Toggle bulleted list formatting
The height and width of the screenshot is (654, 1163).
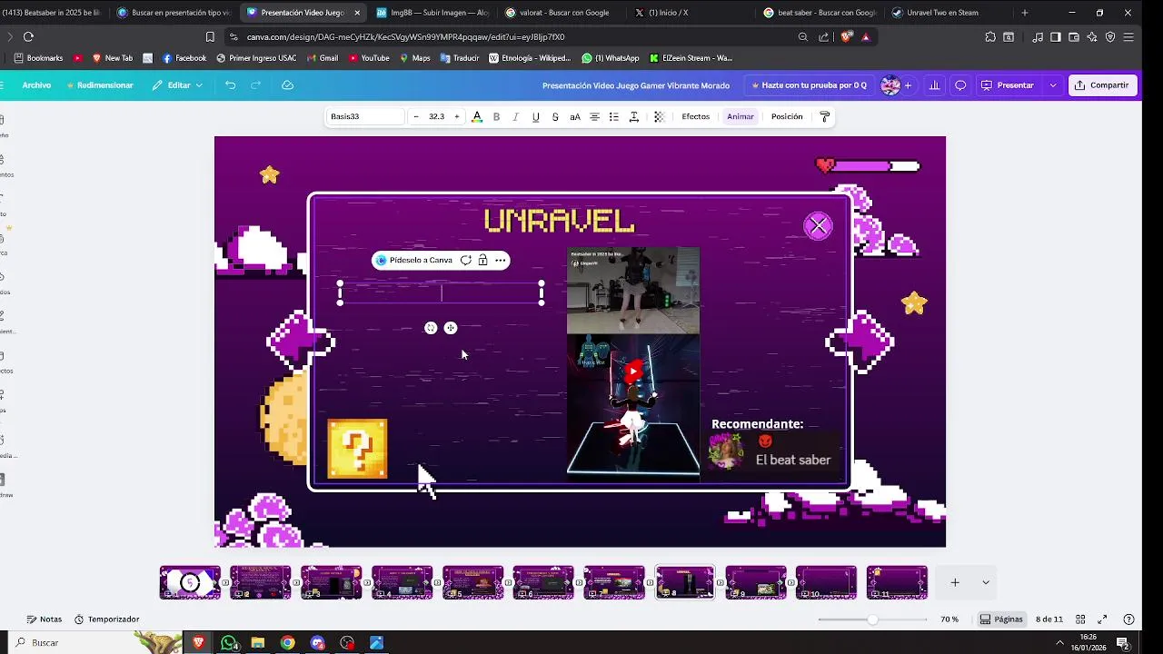click(x=614, y=116)
